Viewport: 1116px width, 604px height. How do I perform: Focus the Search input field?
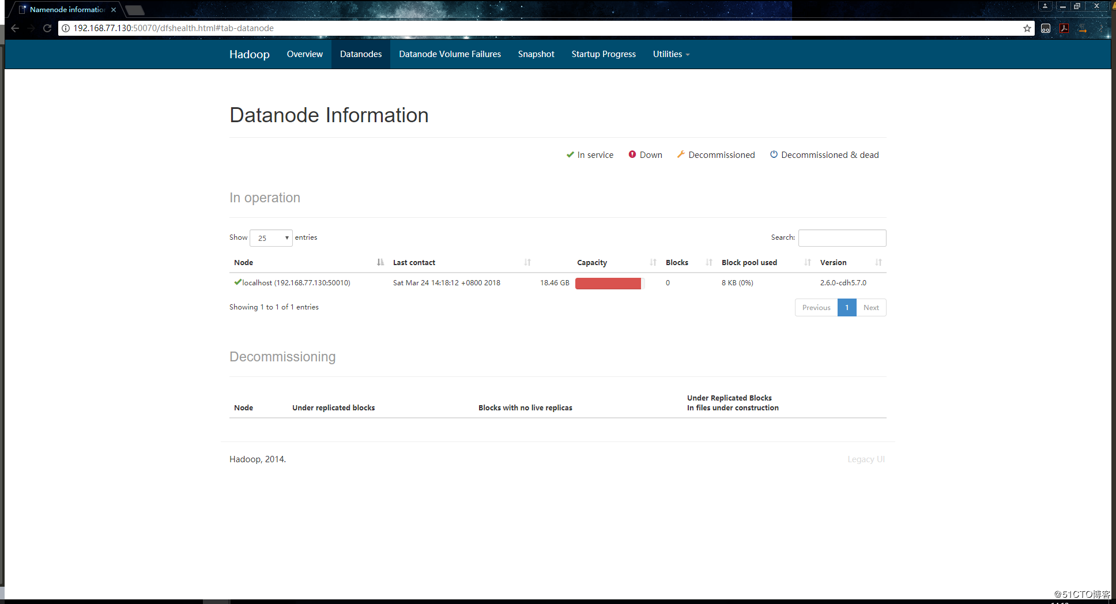[x=842, y=237]
